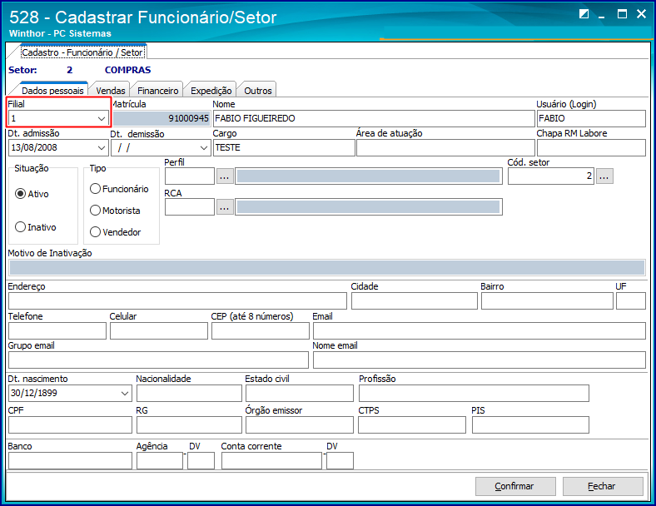Open the Outros tab
656x506 pixels.
tap(258, 91)
